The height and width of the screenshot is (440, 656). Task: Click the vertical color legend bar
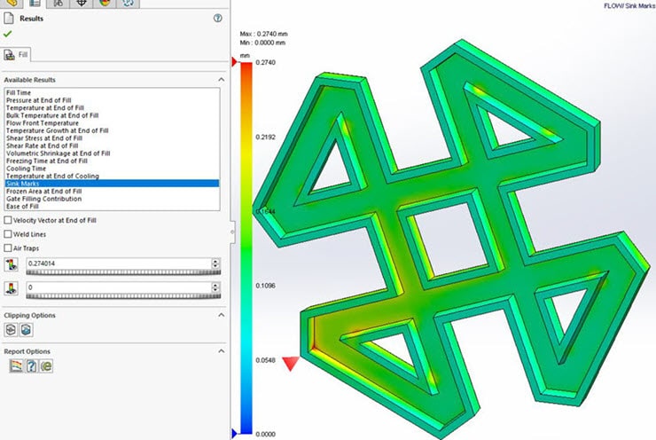tap(246, 247)
